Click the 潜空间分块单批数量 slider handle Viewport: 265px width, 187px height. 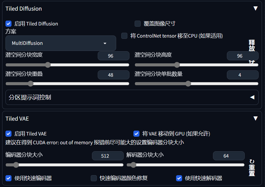tap(188, 84)
